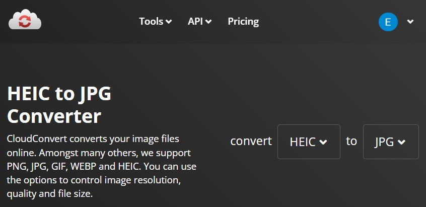Click the 'to' label between format boxes
This screenshot has height=207, width=426.
click(351, 141)
